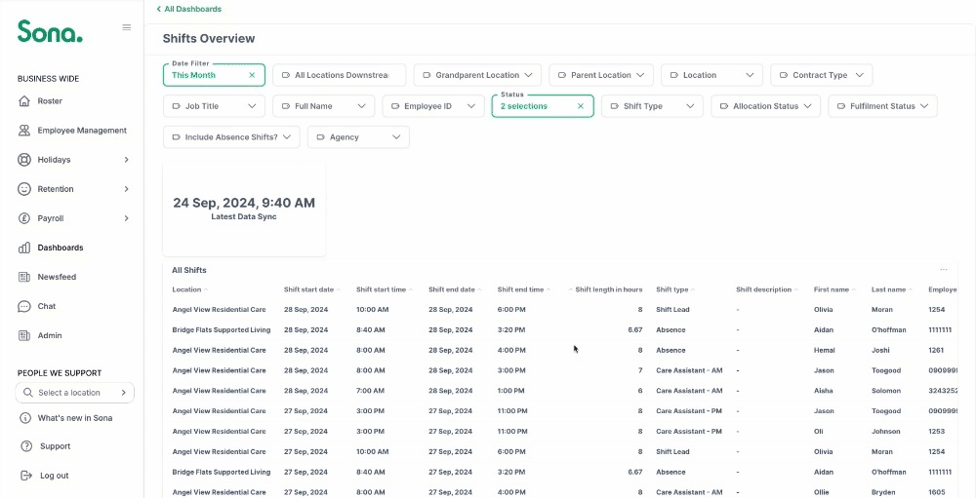The height and width of the screenshot is (498, 976).
Task: Sort by First name column arrow
Action: pos(854,289)
